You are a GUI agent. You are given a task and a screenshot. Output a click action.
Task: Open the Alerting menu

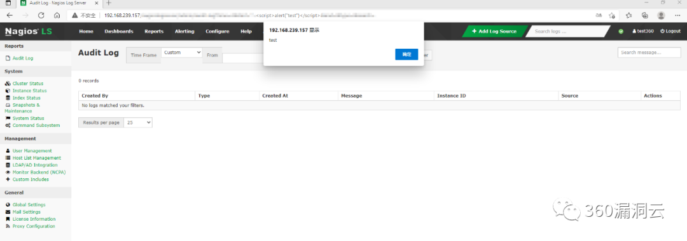click(x=184, y=32)
